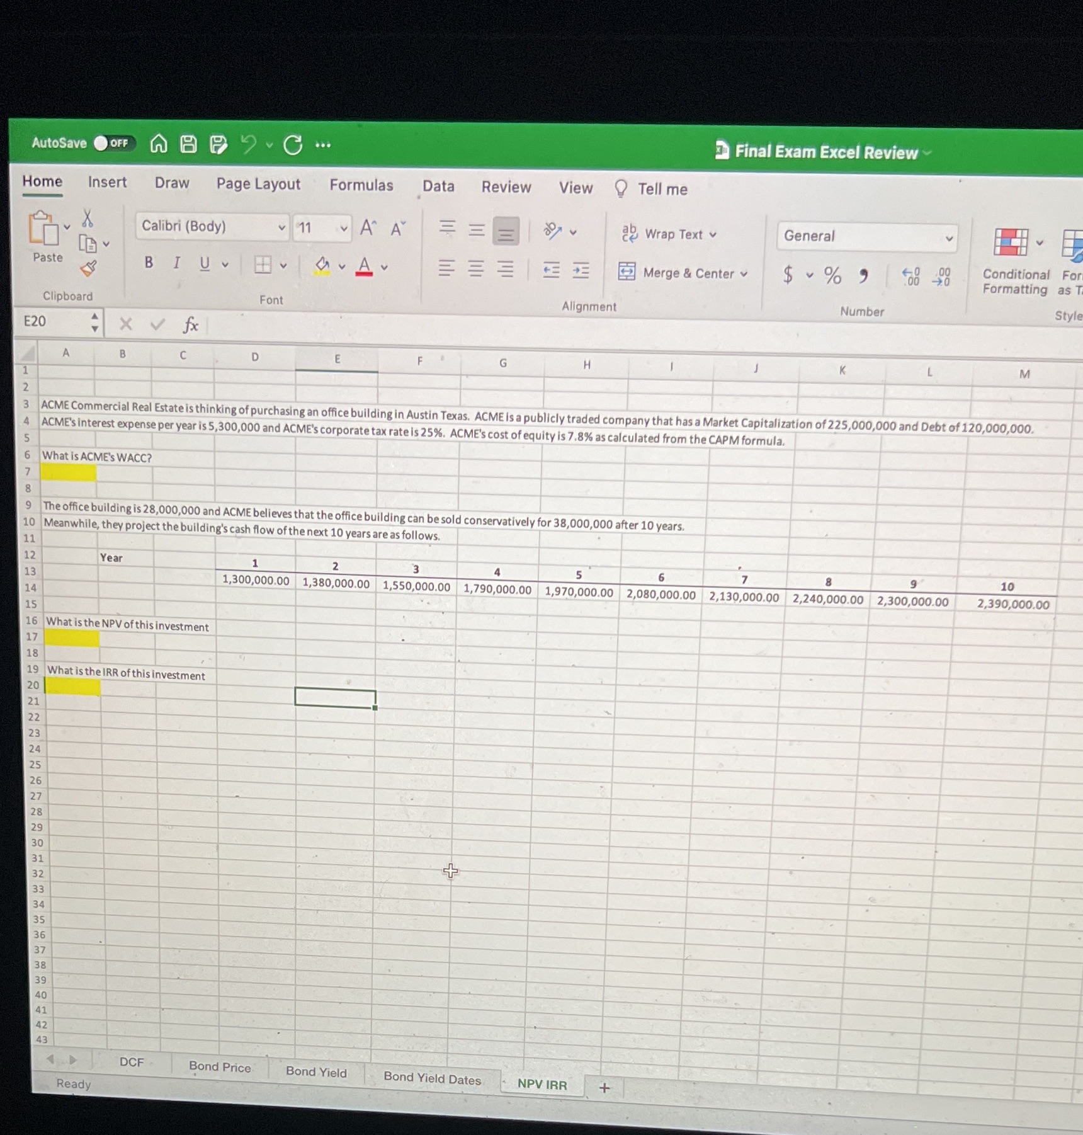Open the Font Color dropdown arrow
The height and width of the screenshot is (1135, 1083).
(x=384, y=267)
